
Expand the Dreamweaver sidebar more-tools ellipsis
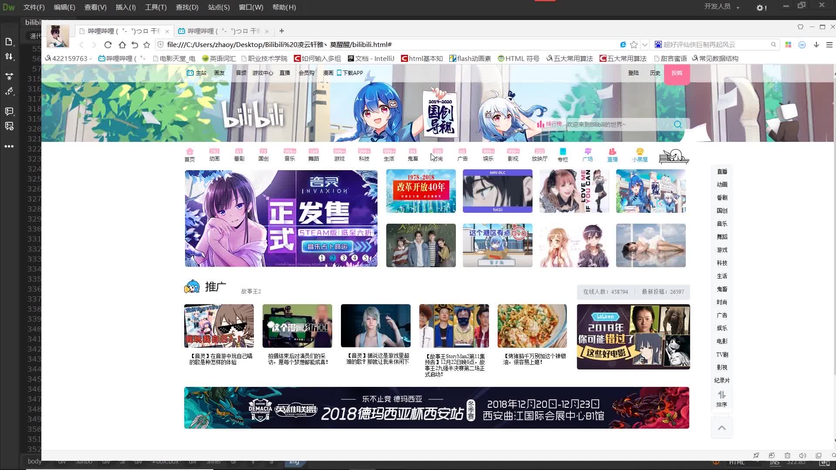pos(9,146)
